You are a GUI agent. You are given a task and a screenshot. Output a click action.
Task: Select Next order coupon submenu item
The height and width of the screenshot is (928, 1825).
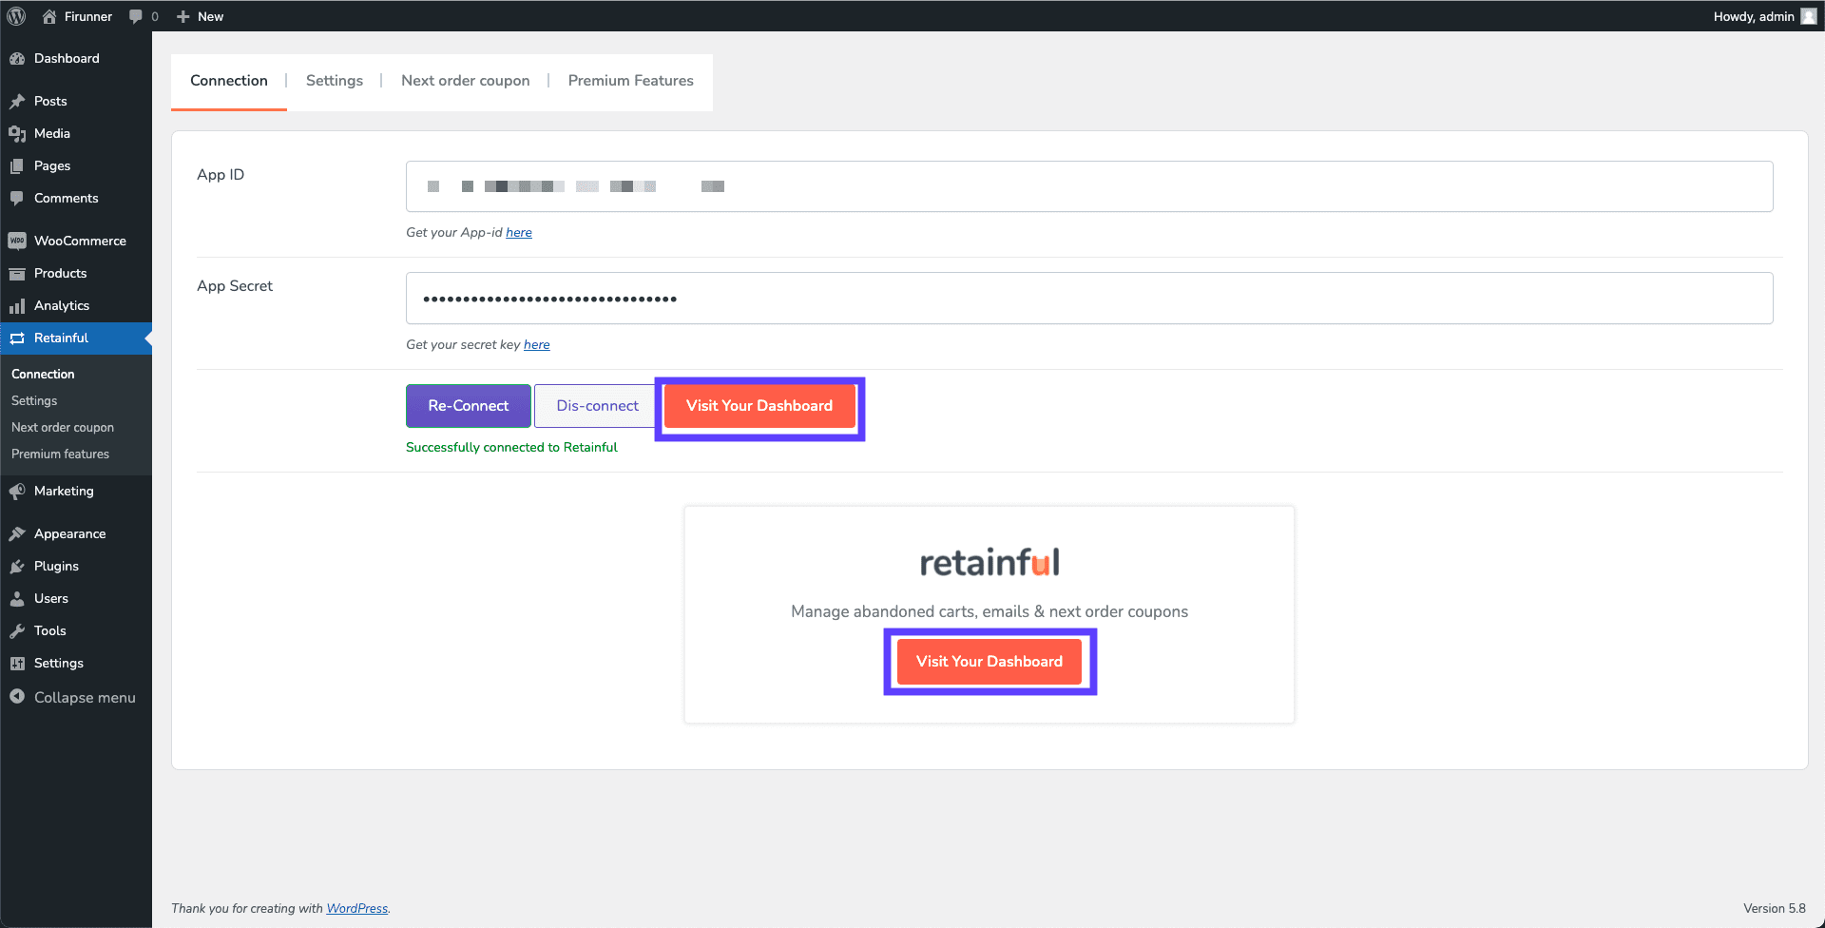tap(63, 427)
